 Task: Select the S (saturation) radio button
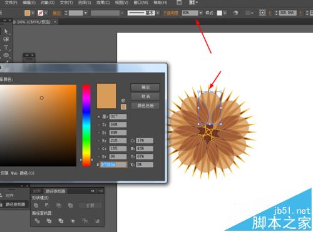[x=99, y=125]
